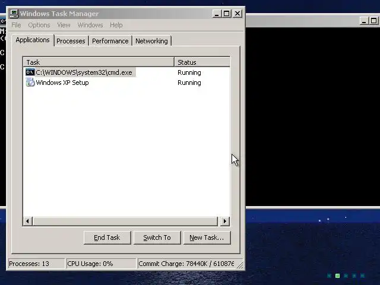Screen dimensions: 380x285
Task: Switch to the Performance tab
Action: point(110,41)
